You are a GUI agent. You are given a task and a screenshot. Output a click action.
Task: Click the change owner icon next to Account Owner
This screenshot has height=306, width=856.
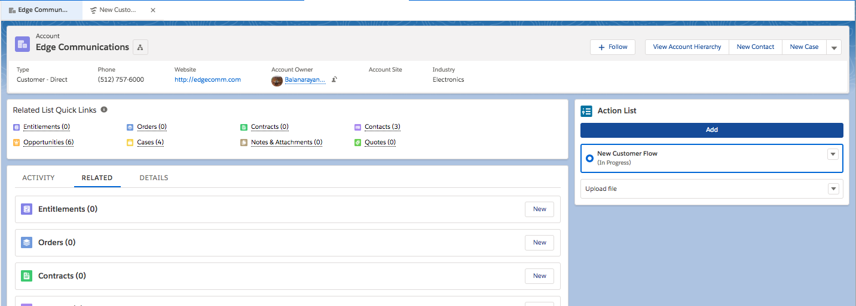[335, 79]
